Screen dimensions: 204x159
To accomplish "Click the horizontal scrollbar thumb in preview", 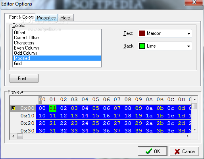I will click(x=20, y=136).
